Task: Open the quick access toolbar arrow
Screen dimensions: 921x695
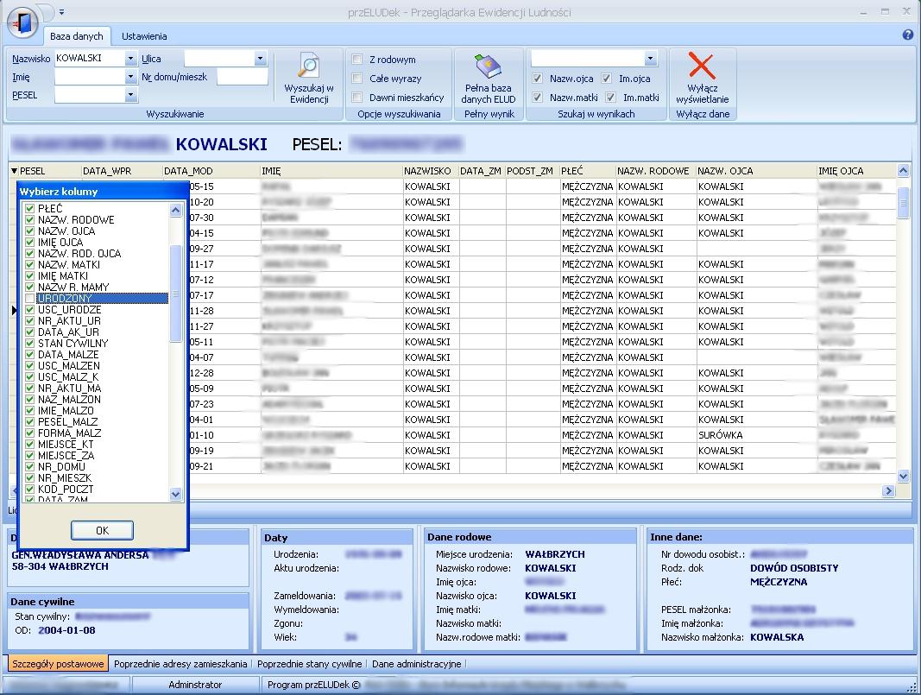Action: coord(61,12)
